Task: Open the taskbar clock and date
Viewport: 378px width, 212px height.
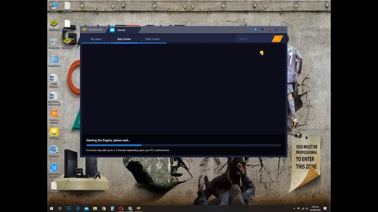Action: (x=315, y=208)
